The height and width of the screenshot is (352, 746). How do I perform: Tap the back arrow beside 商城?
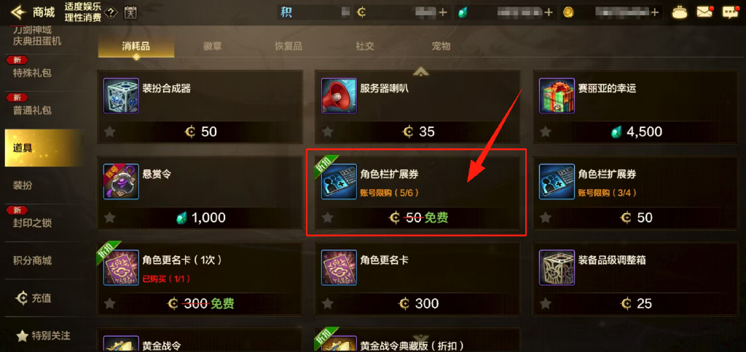18,12
